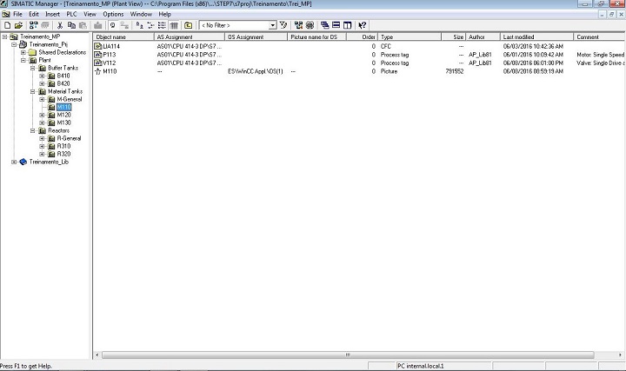Click the P113 process tag icon
This screenshot has height=371, width=626.
point(97,55)
